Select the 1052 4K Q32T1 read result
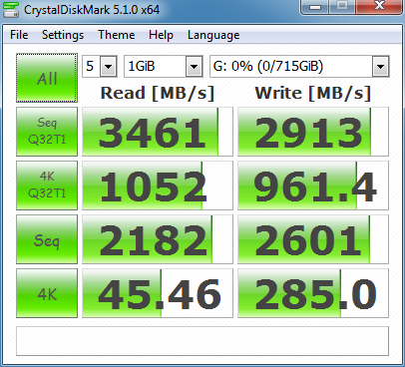 pos(158,185)
